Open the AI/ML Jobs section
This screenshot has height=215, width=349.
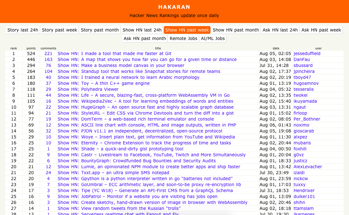[x=213, y=38]
